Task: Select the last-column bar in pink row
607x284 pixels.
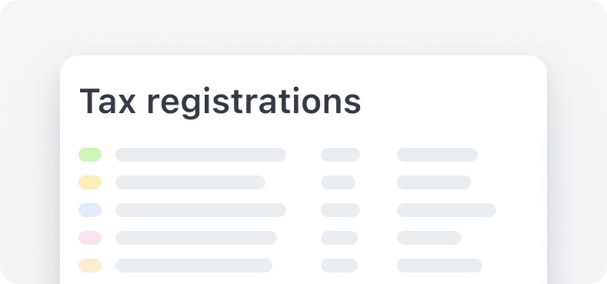Action: click(429, 238)
